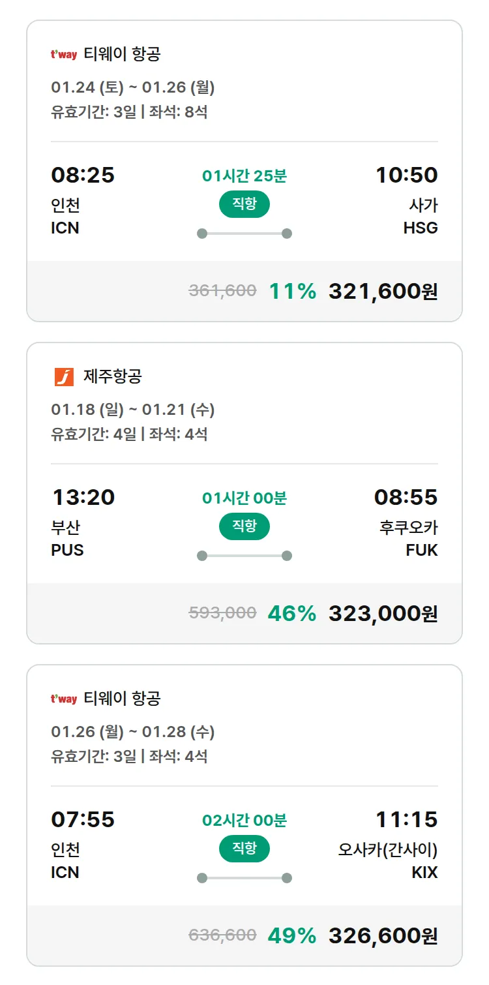Click the t'way logo on the Saga flight
The image size is (489, 985).
click(x=64, y=55)
